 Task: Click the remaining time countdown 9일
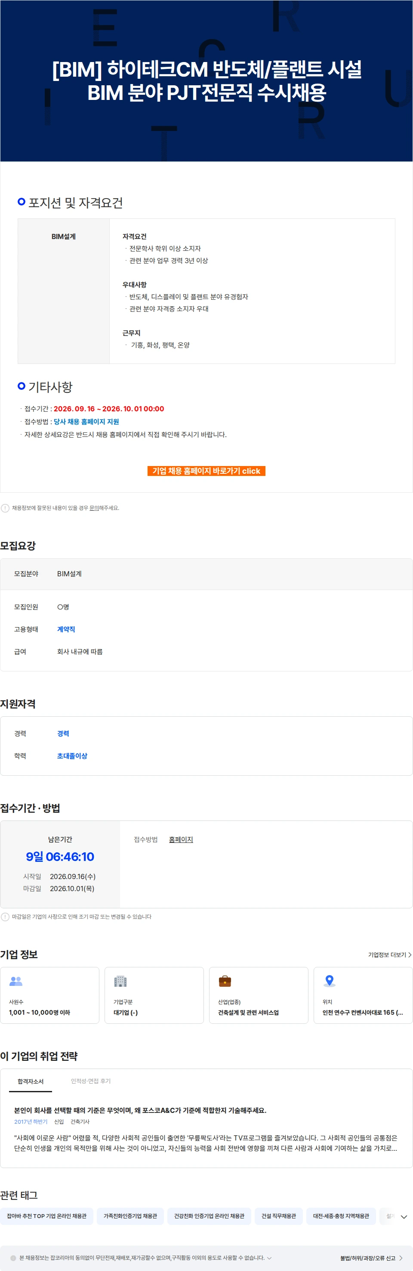tap(60, 856)
